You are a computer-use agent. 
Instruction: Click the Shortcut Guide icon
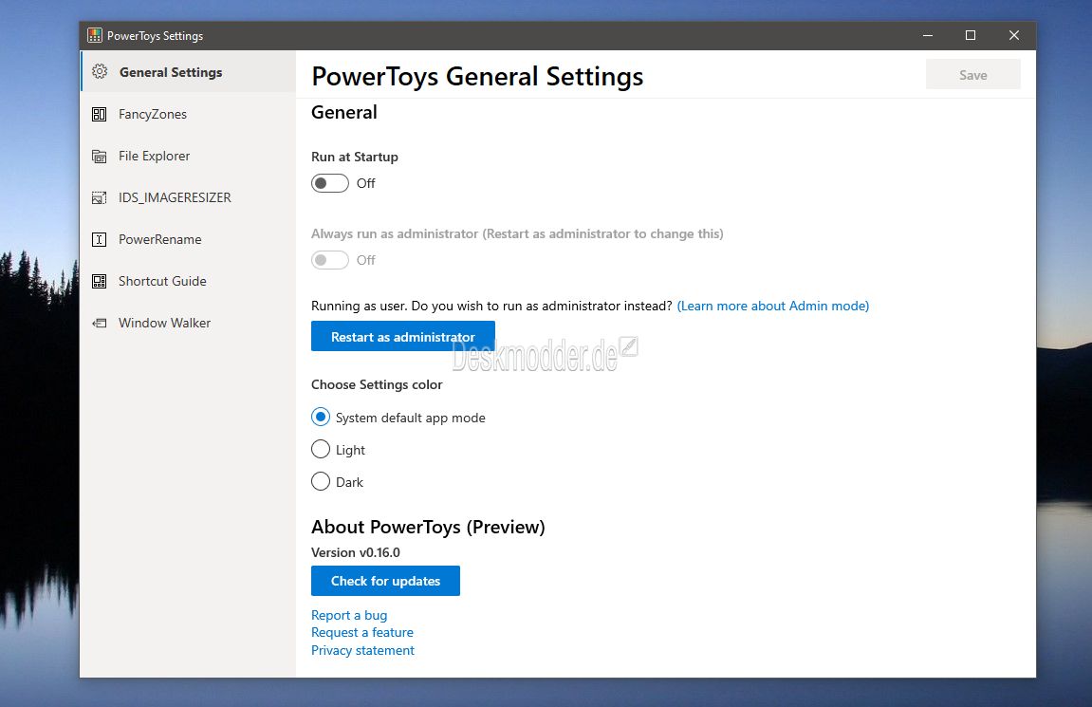[x=100, y=281]
